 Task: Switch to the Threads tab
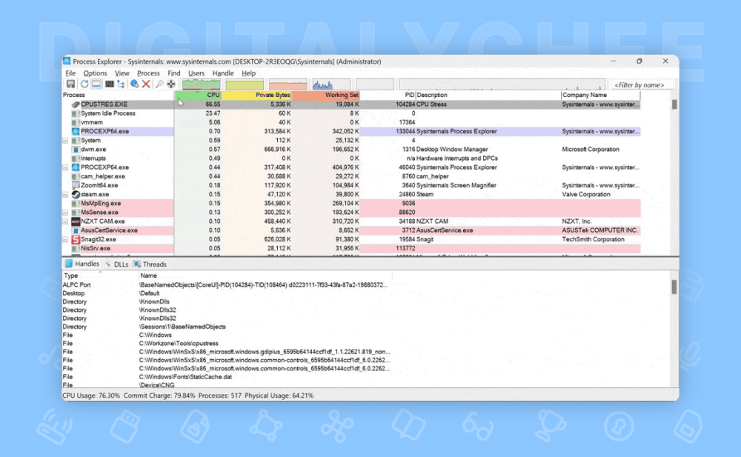pyautogui.click(x=150, y=264)
